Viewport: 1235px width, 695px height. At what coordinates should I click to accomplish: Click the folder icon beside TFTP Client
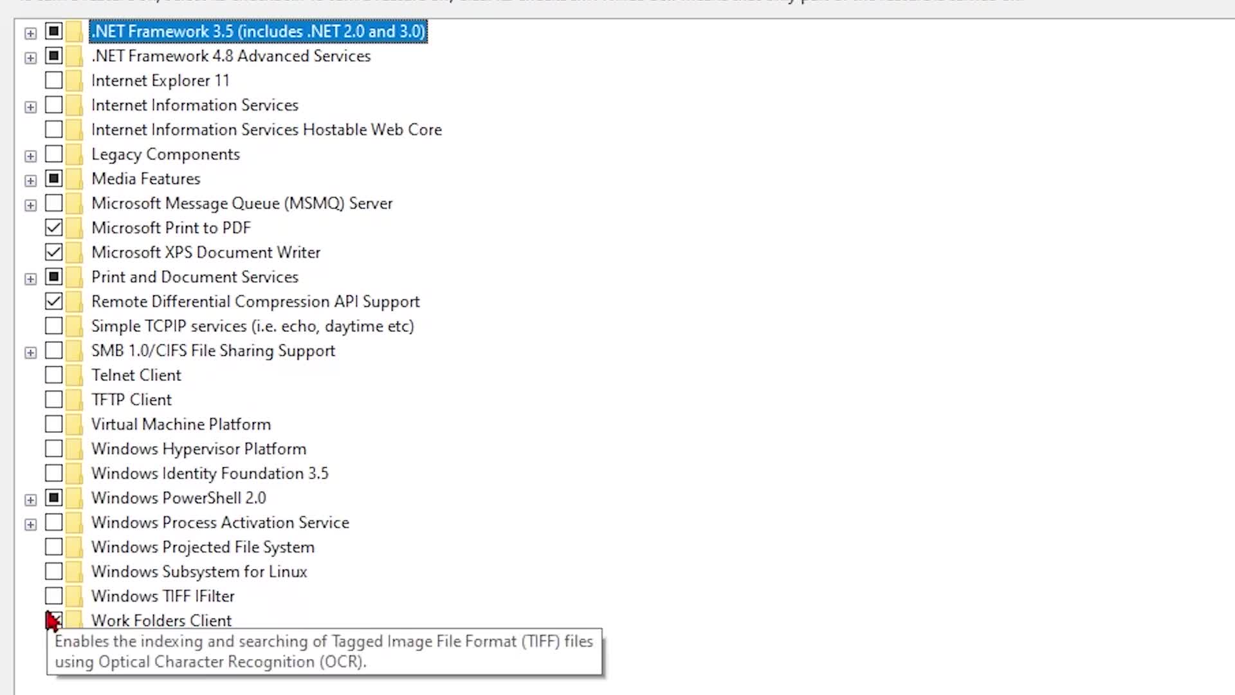pos(74,399)
